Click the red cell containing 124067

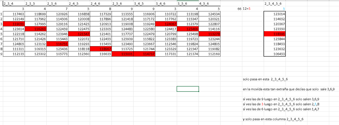tap(166, 24)
